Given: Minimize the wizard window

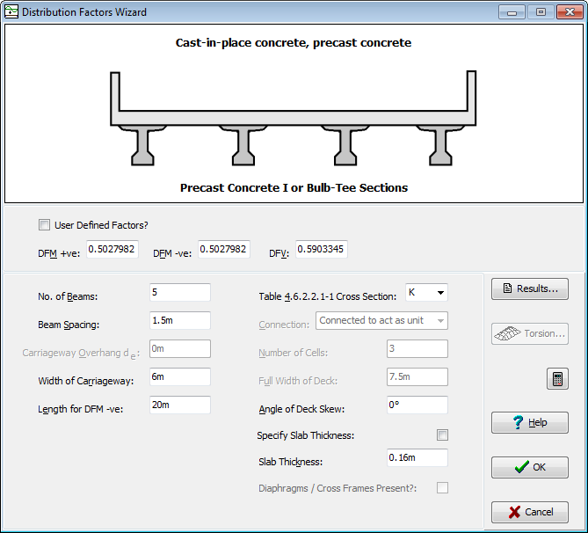Looking at the screenshot, I should pos(512,12).
